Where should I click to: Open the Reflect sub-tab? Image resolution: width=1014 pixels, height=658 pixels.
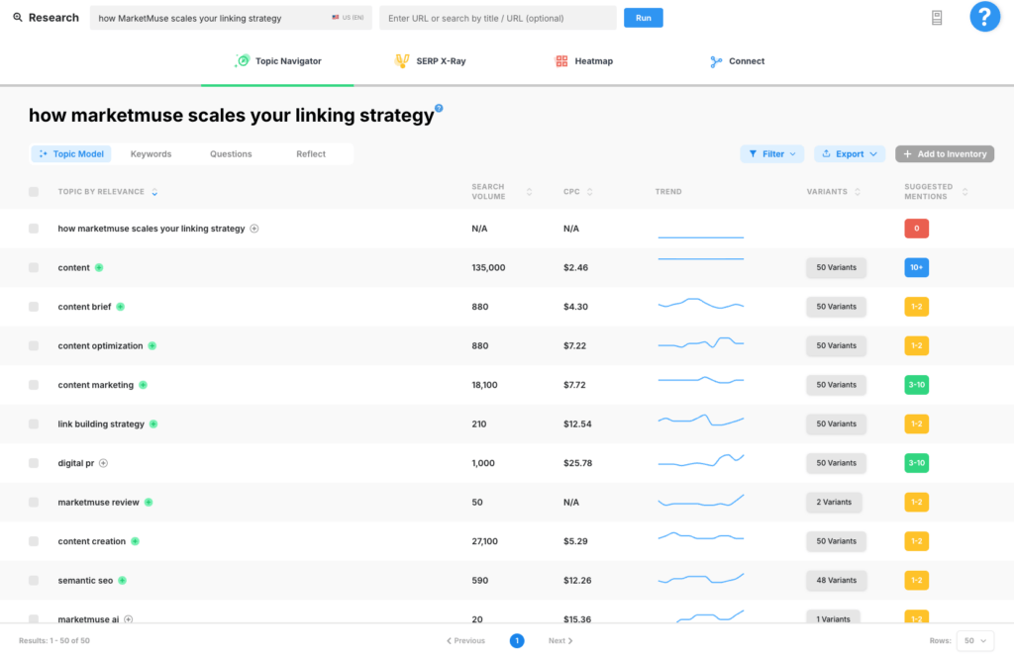coord(311,153)
